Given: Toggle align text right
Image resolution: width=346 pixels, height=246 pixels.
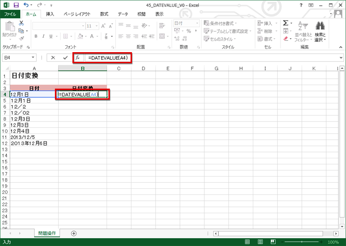Looking at the screenshot, I should coord(136,36).
